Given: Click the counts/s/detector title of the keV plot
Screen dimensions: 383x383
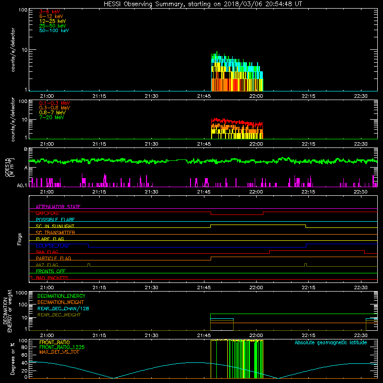Looking at the screenshot, I should pos(13,50).
